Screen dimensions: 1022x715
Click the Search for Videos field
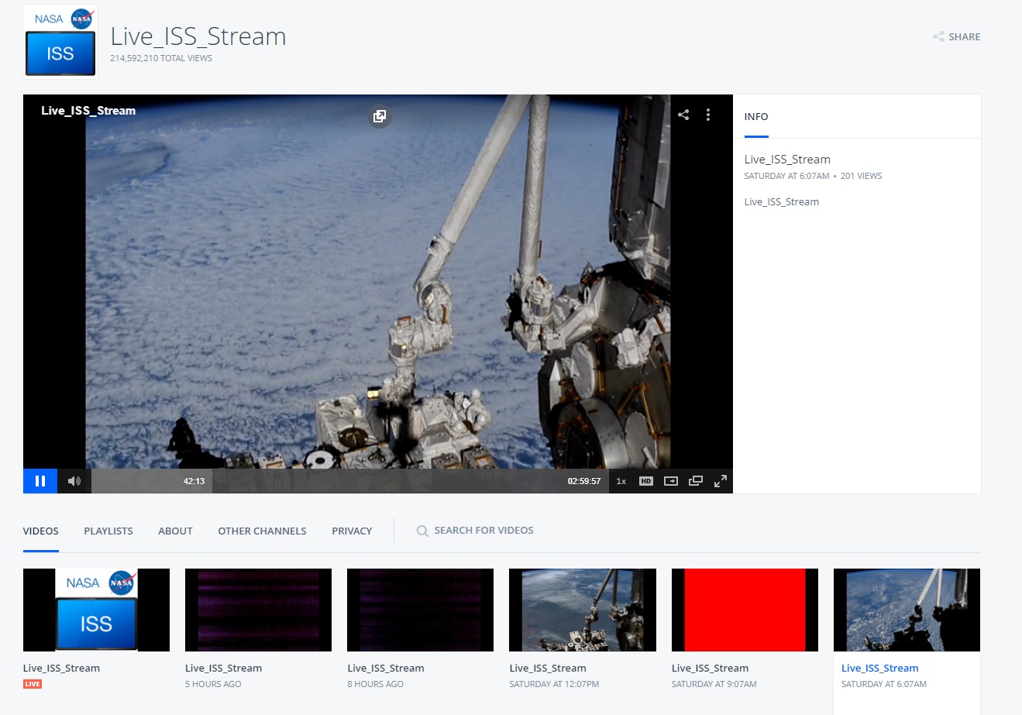(x=483, y=531)
